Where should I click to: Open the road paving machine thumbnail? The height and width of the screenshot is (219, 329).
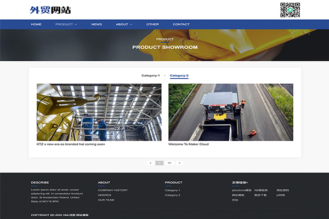pyautogui.click(x=231, y=112)
